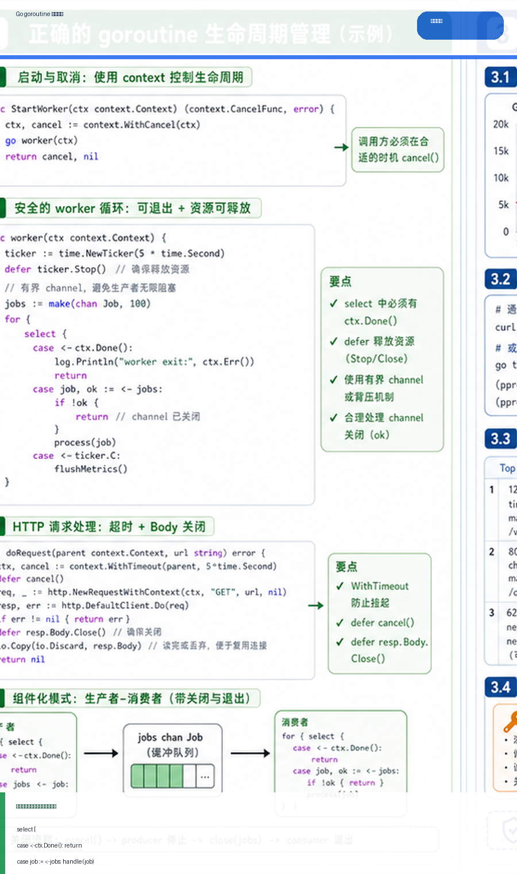
Task: Select code line "go worker(ctx)"
Action: (x=41, y=140)
